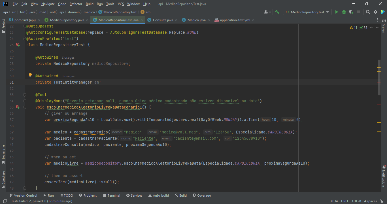
Task: Open the Maven tool window sidebar
Action: [x=384, y=26]
